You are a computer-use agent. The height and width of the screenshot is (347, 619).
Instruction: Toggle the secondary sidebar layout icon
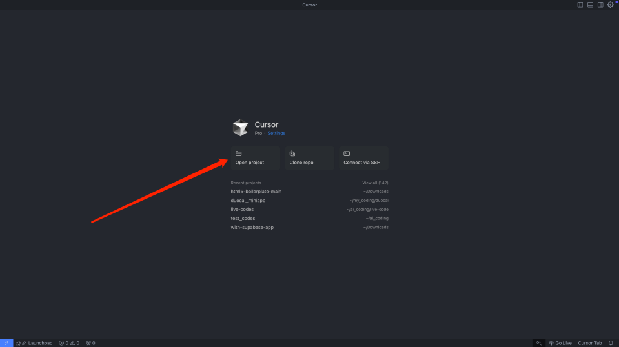600,5
